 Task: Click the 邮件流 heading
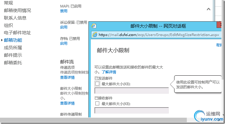[x=67, y=62]
